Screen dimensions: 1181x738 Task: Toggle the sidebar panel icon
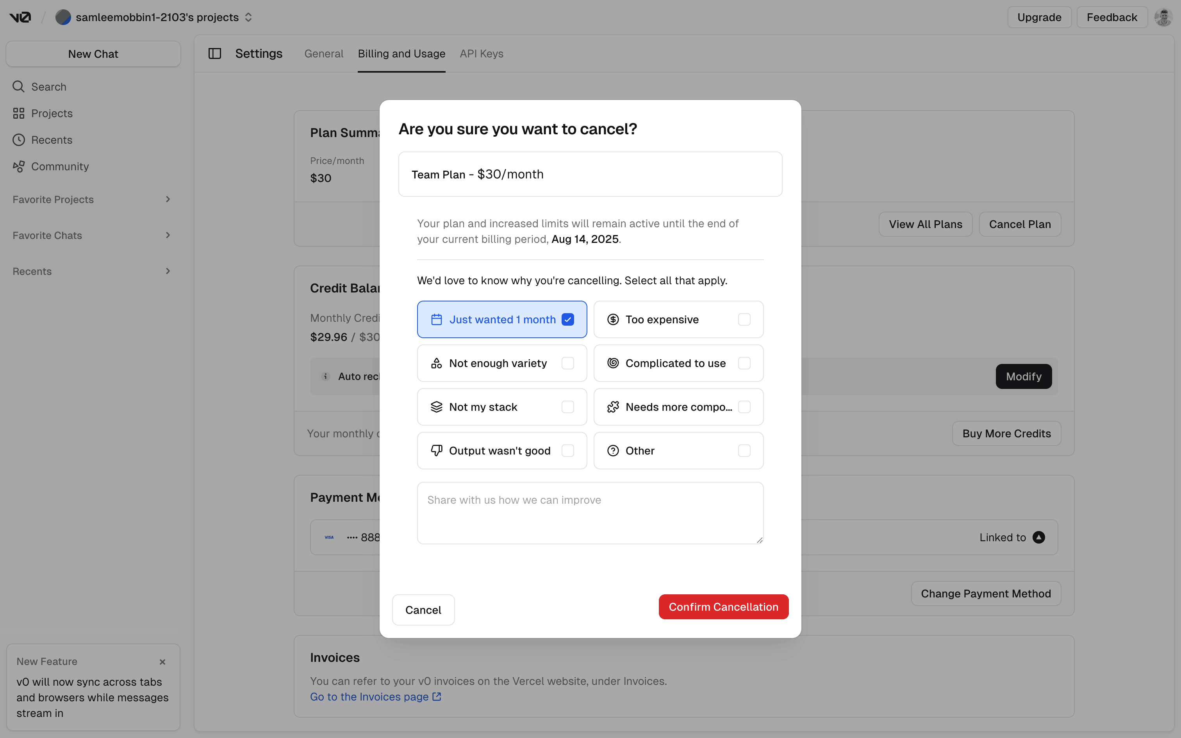pos(215,54)
